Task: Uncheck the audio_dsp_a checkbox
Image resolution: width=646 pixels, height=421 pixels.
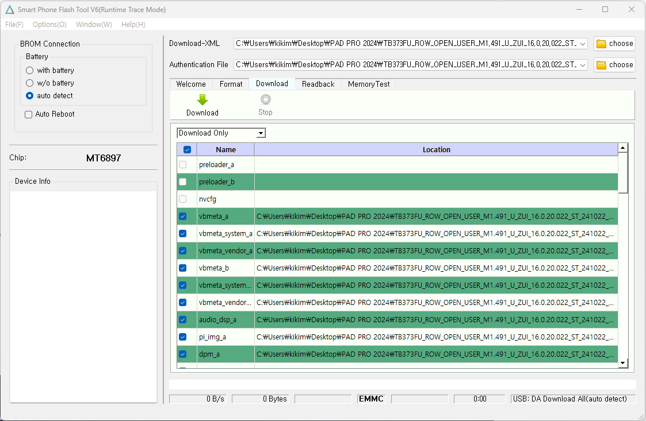Action: tap(183, 320)
